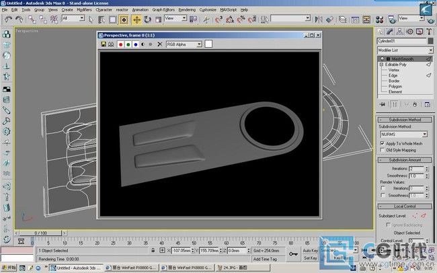Click the Rectangular Selection Region icon
This screenshot has width=437, height=273.
coord(112,19)
